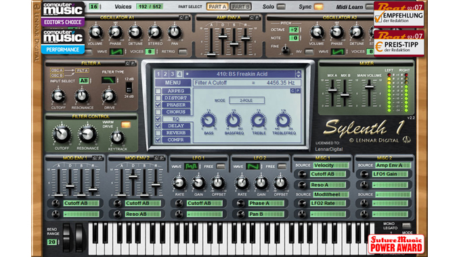Screen dimensions: 459x257
Task: Toggle Oscillator A1 Retrig switch
Action: [183, 52]
